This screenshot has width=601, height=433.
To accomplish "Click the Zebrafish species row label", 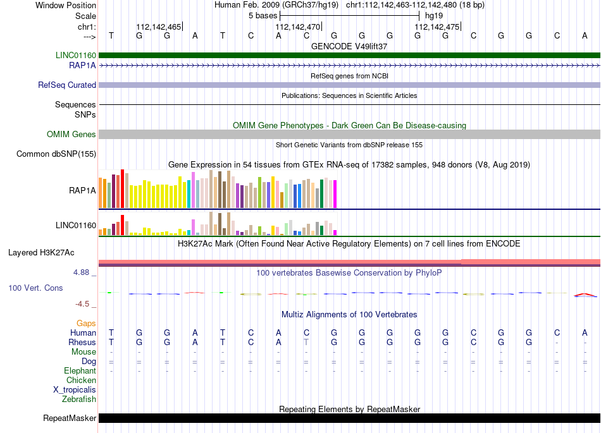I will tap(79, 399).
